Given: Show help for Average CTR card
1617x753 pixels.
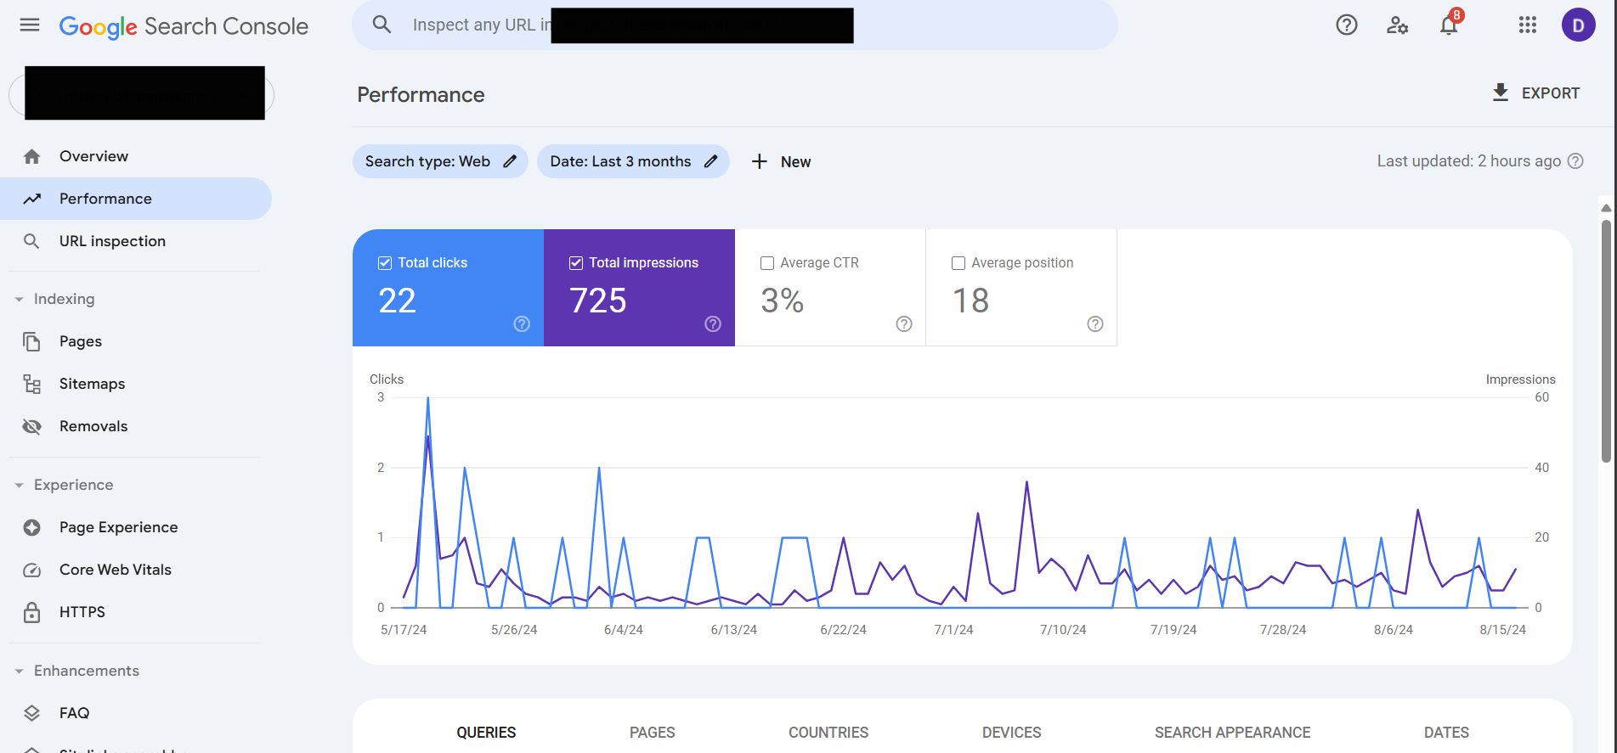Looking at the screenshot, I should pos(904,323).
